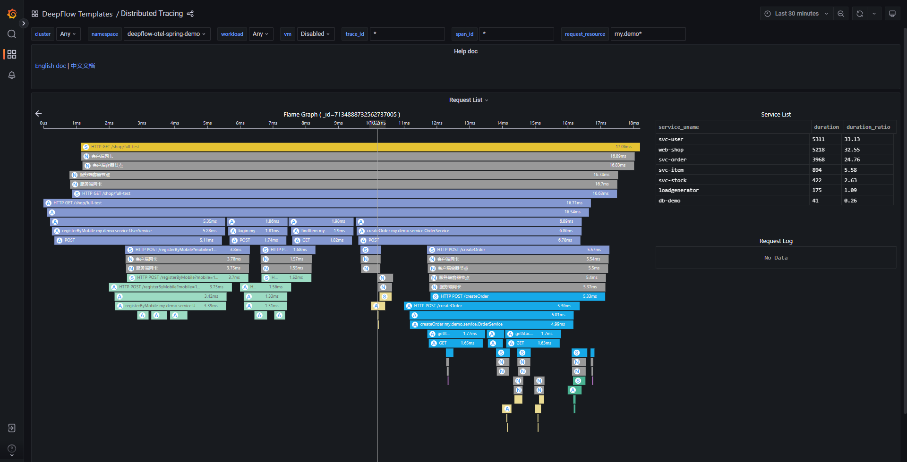Open the 中文文档 link

[x=83, y=66]
